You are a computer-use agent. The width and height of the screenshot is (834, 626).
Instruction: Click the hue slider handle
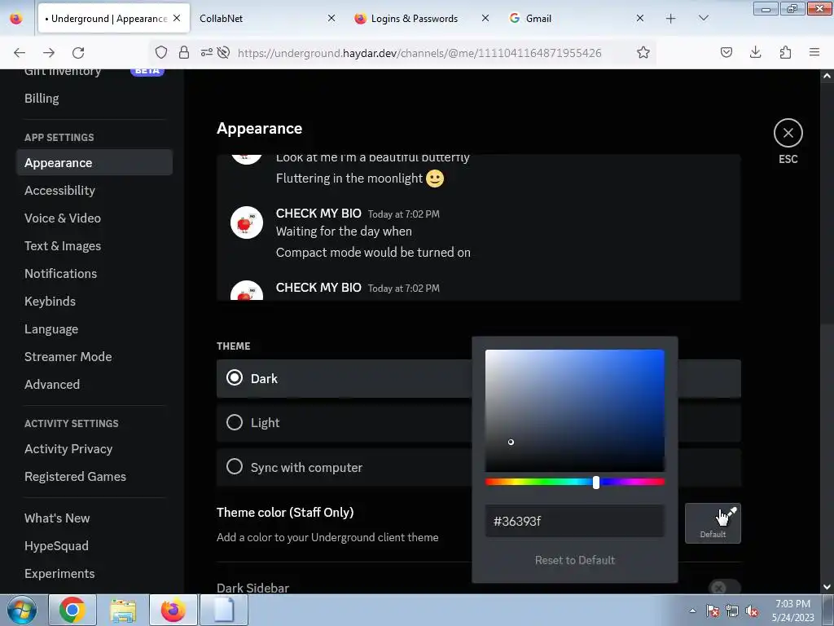click(596, 483)
